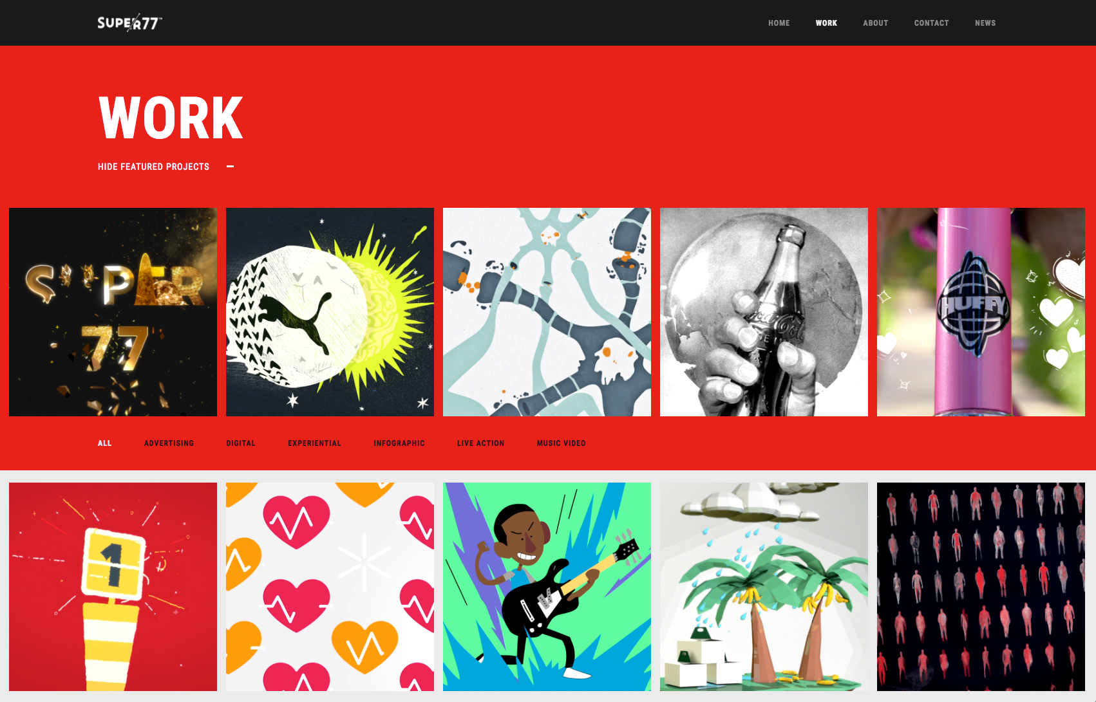Filter projects by Advertising
The height and width of the screenshot is (702, 1096).
(169, 443)
